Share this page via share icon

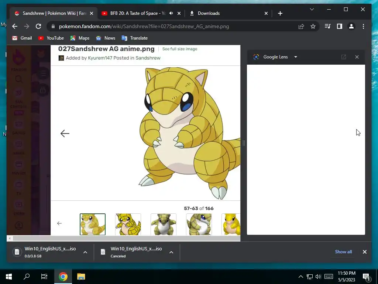tap(301, 26)
